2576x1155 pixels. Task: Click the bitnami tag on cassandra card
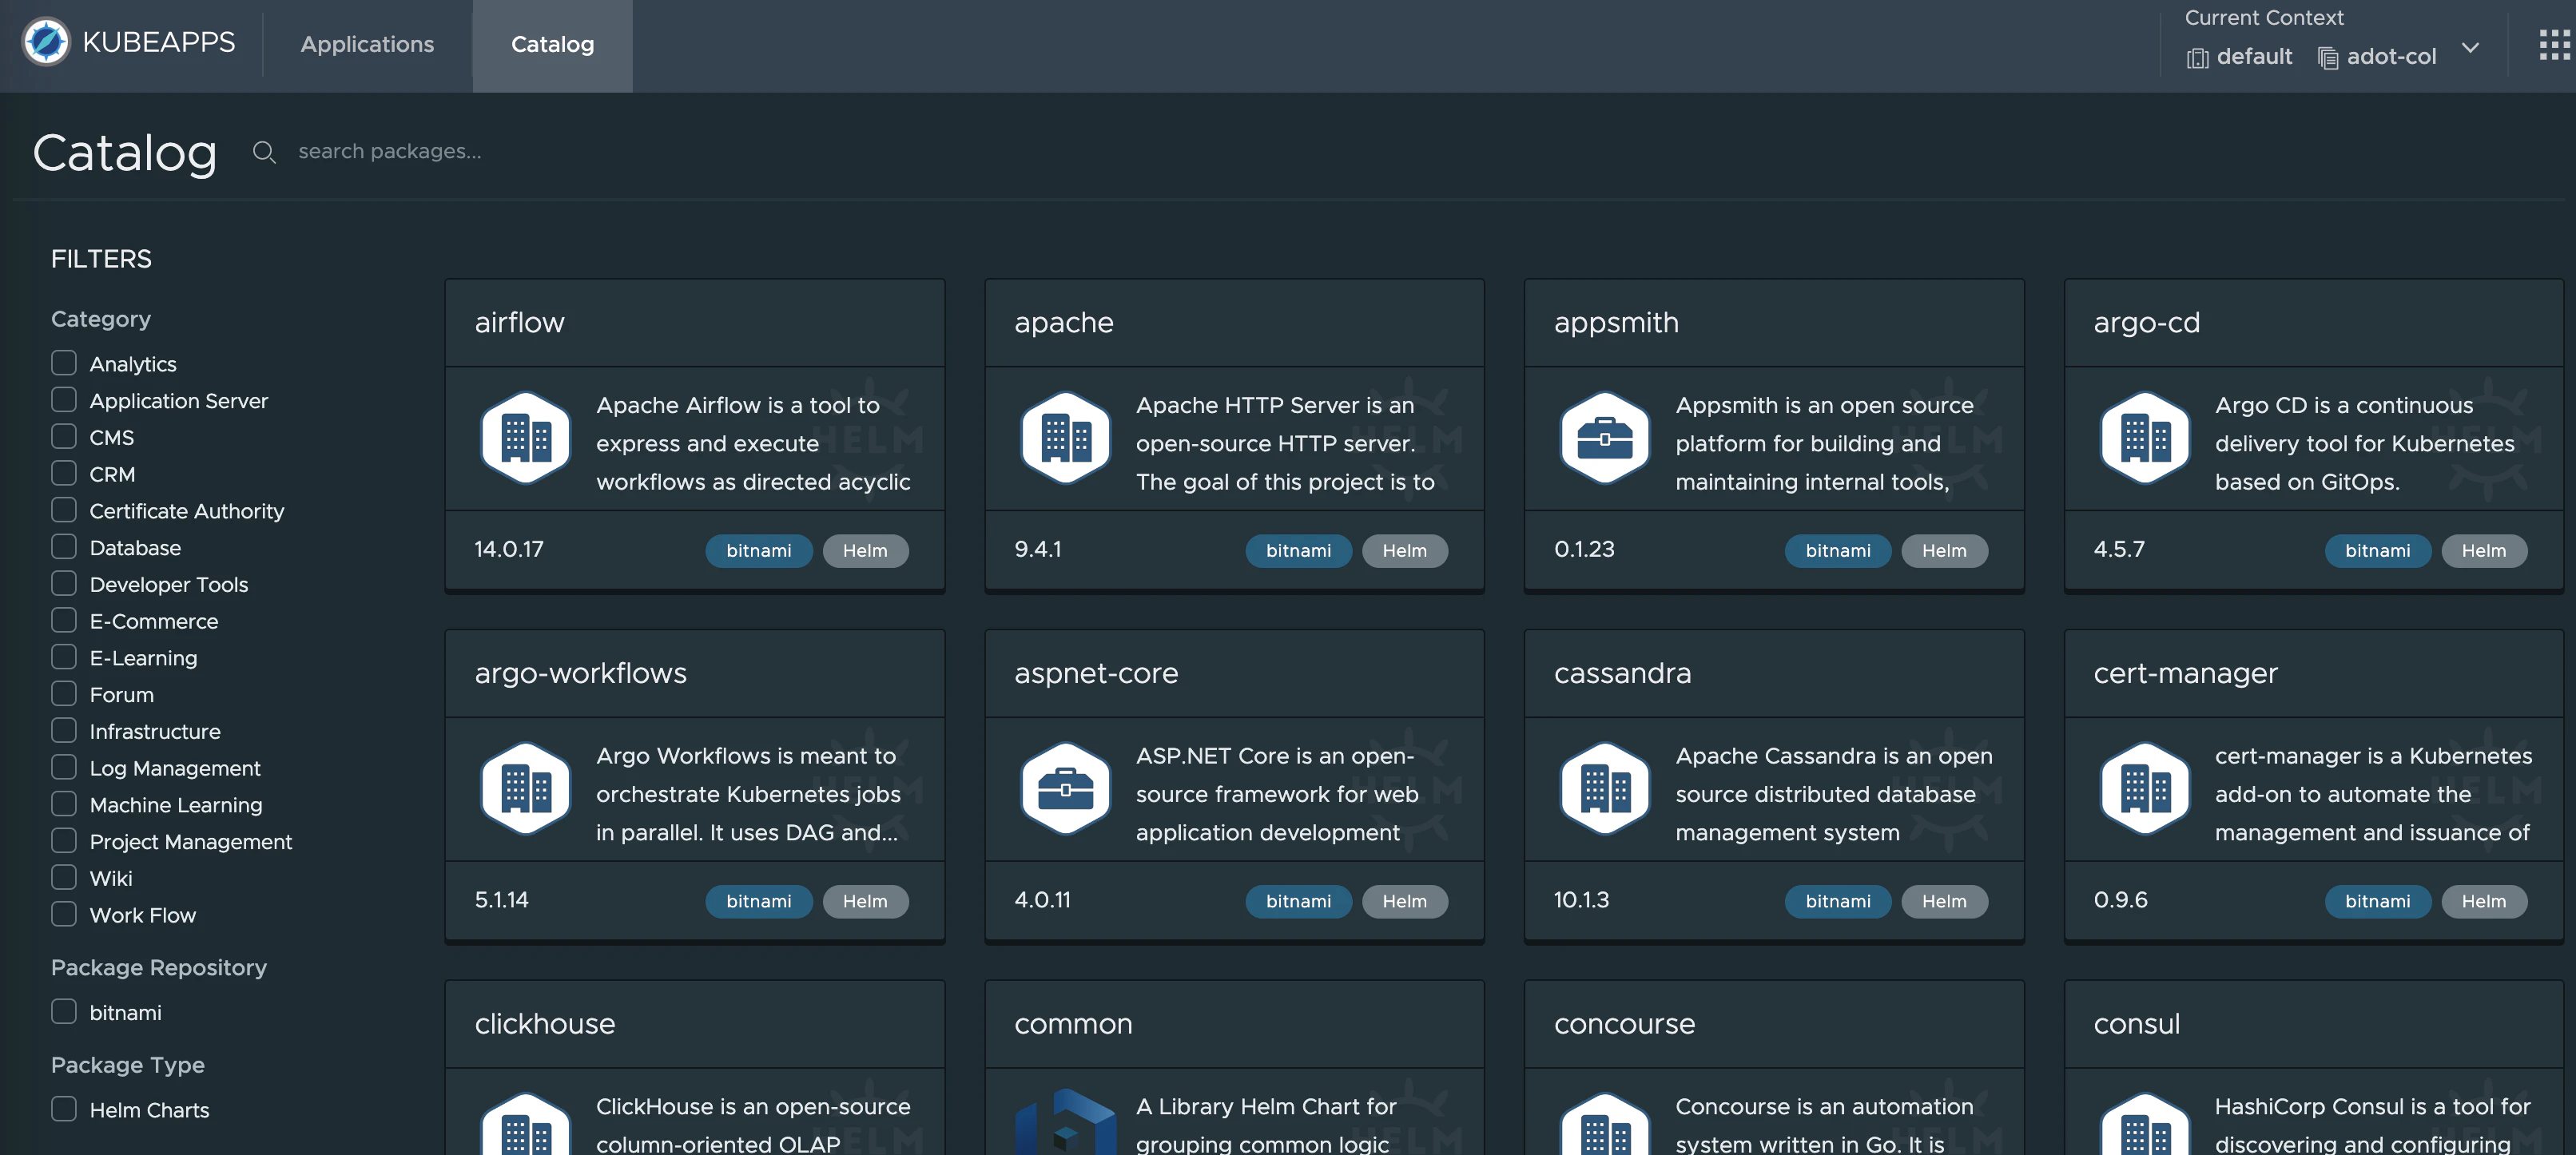pos(1838,902)
